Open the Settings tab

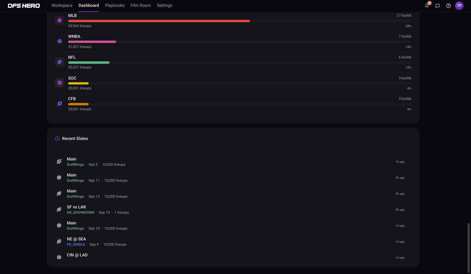[x=165, y=6]
